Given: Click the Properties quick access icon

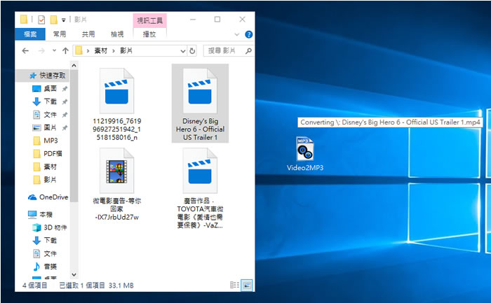Looking at the screenshot, I should click(x=41, y=20).
